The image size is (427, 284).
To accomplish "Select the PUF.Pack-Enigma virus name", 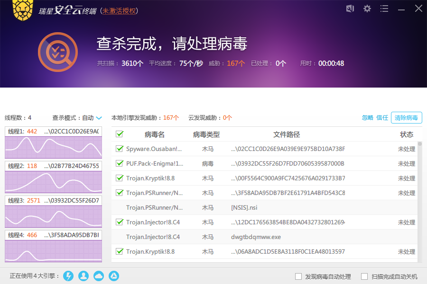I will [x=154, y=164].
